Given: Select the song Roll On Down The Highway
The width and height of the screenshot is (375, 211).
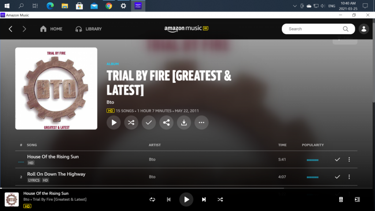Looking at the screenshot, I should point(56,174).
